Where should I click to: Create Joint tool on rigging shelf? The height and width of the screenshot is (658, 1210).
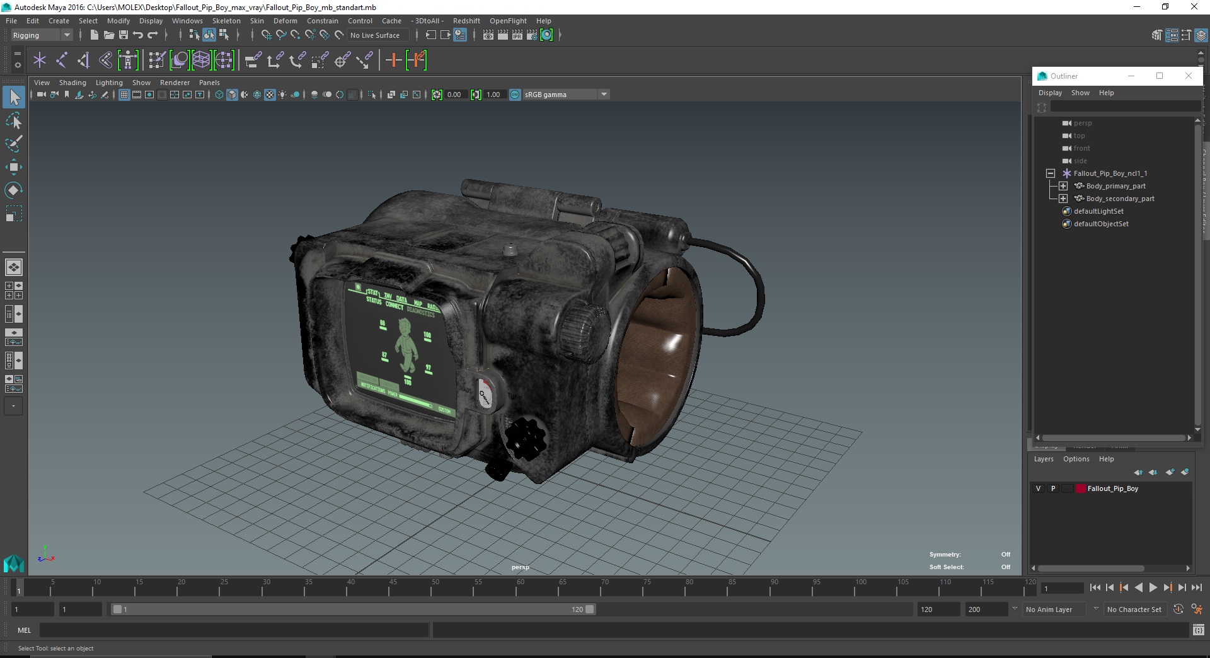[62, 61]
